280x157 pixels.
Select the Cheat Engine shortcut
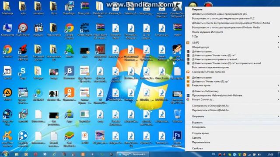pyautogui.click(x=84, y=30)
